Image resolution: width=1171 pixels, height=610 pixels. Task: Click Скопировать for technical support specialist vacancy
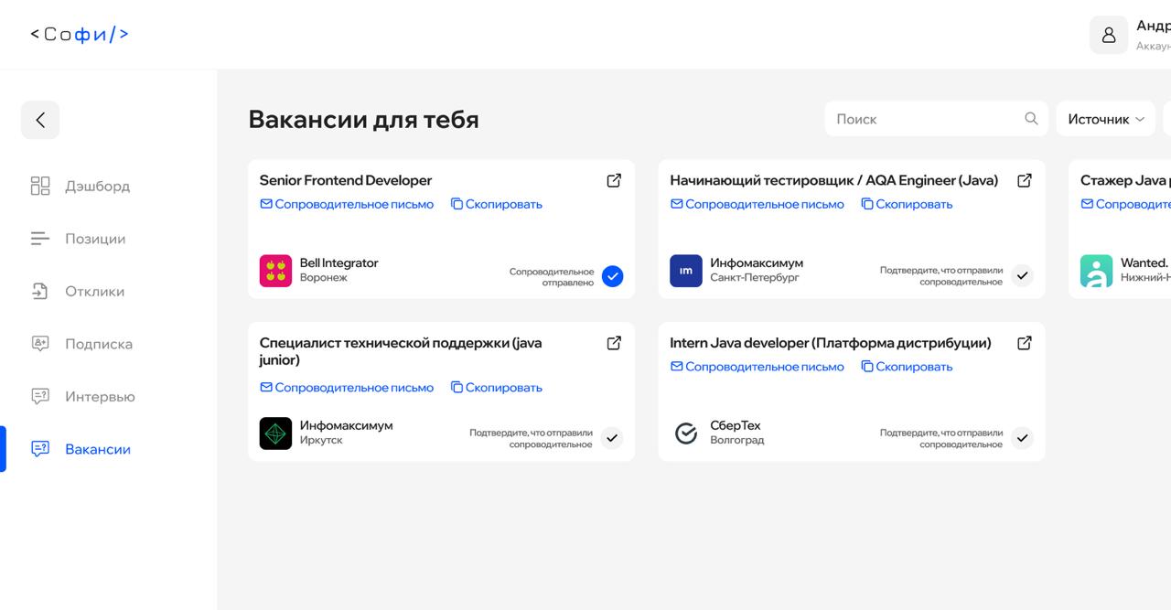(x=496, y=388)
